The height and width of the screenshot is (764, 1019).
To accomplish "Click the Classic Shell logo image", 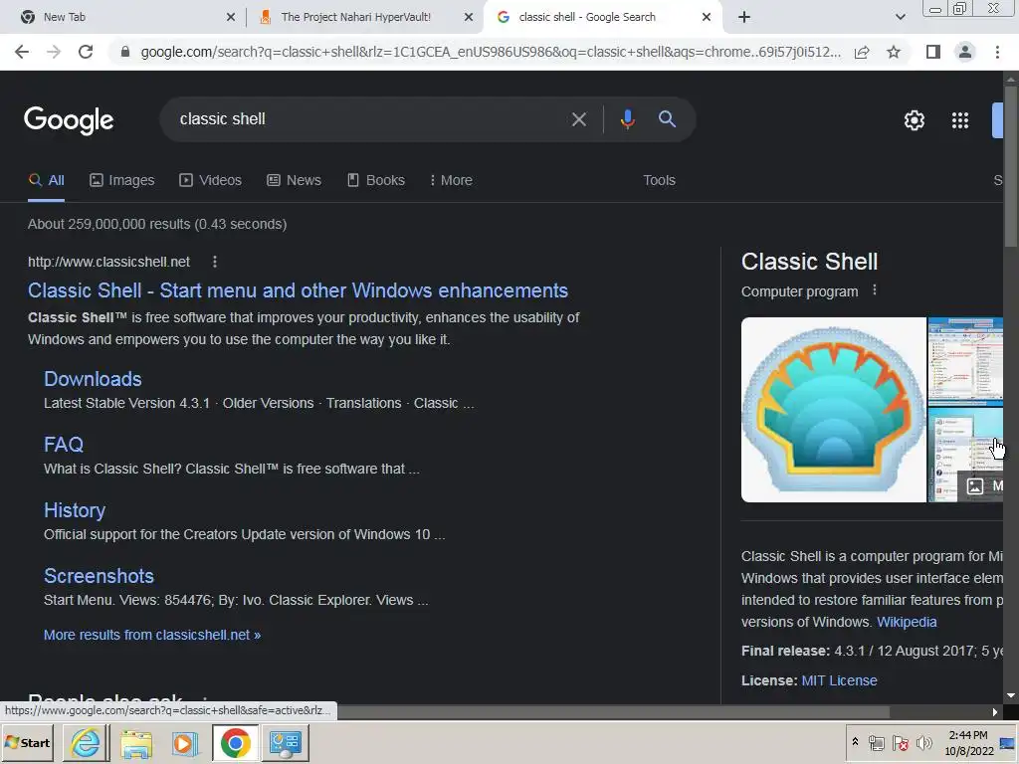I will tap(833, 409).
